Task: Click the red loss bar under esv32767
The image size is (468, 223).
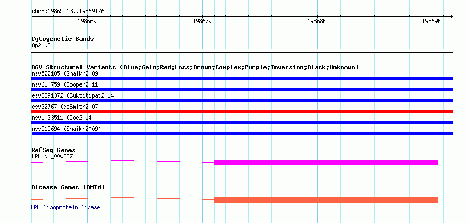Action: tap(242, 112)
